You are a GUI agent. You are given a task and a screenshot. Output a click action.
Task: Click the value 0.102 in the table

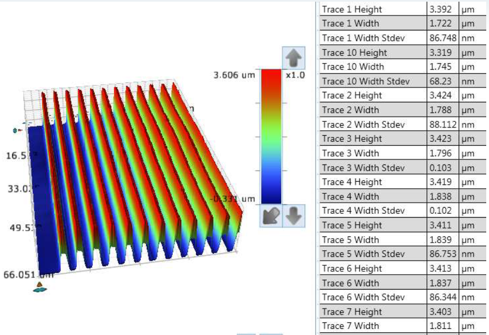pos(440,211)
